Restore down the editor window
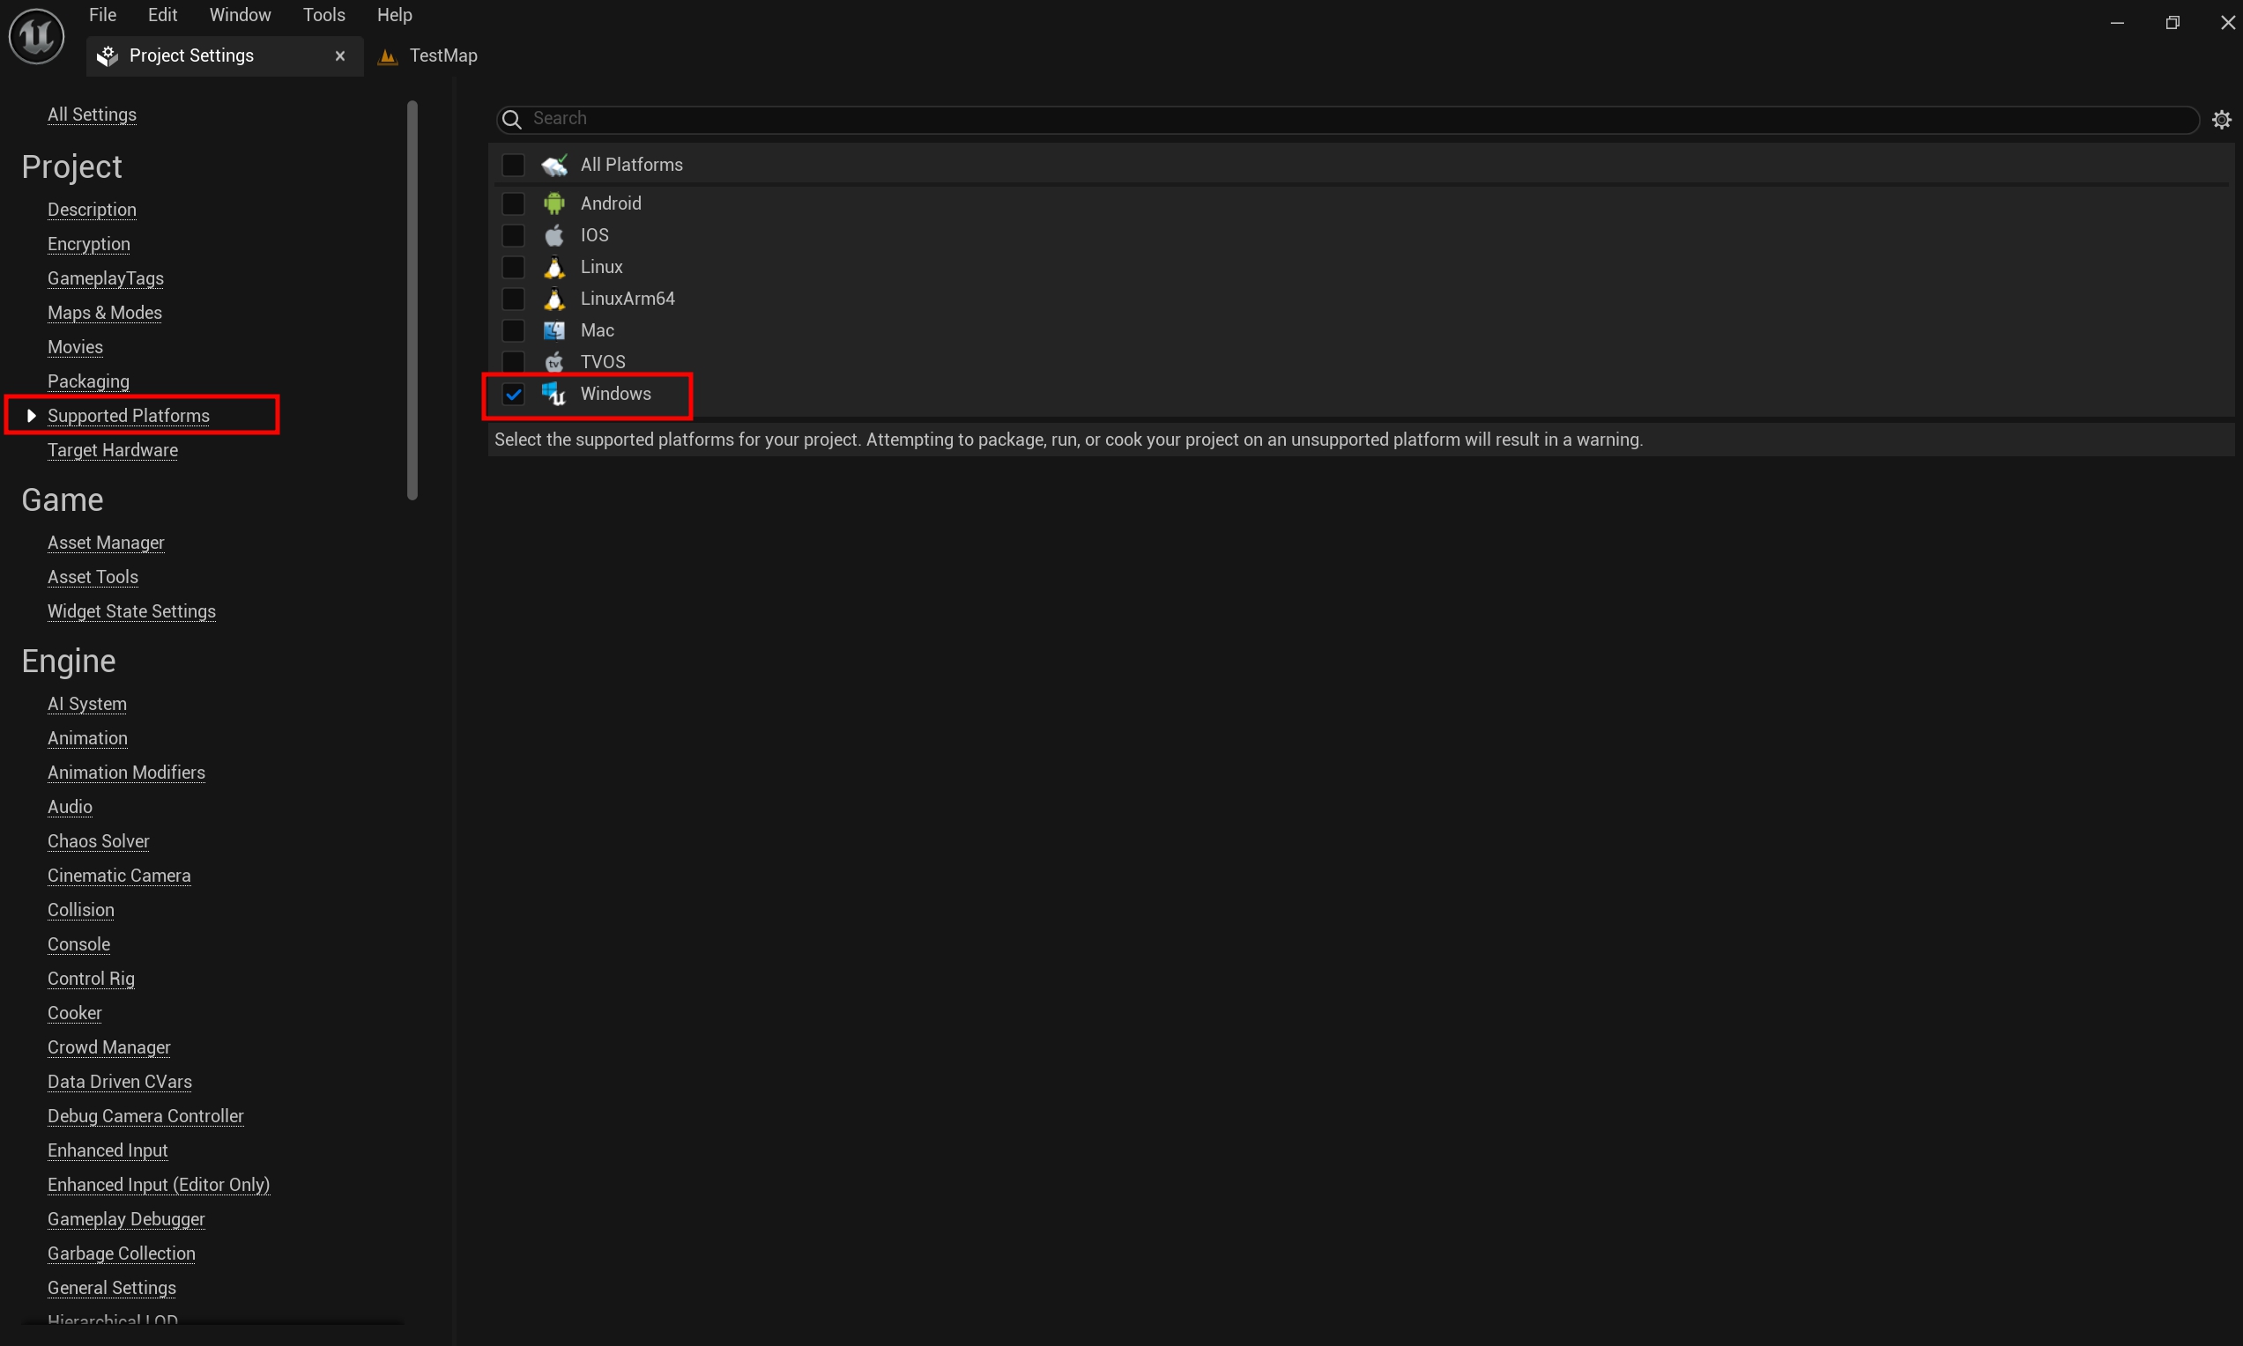The image size is (2243, 1346). 2172,23
